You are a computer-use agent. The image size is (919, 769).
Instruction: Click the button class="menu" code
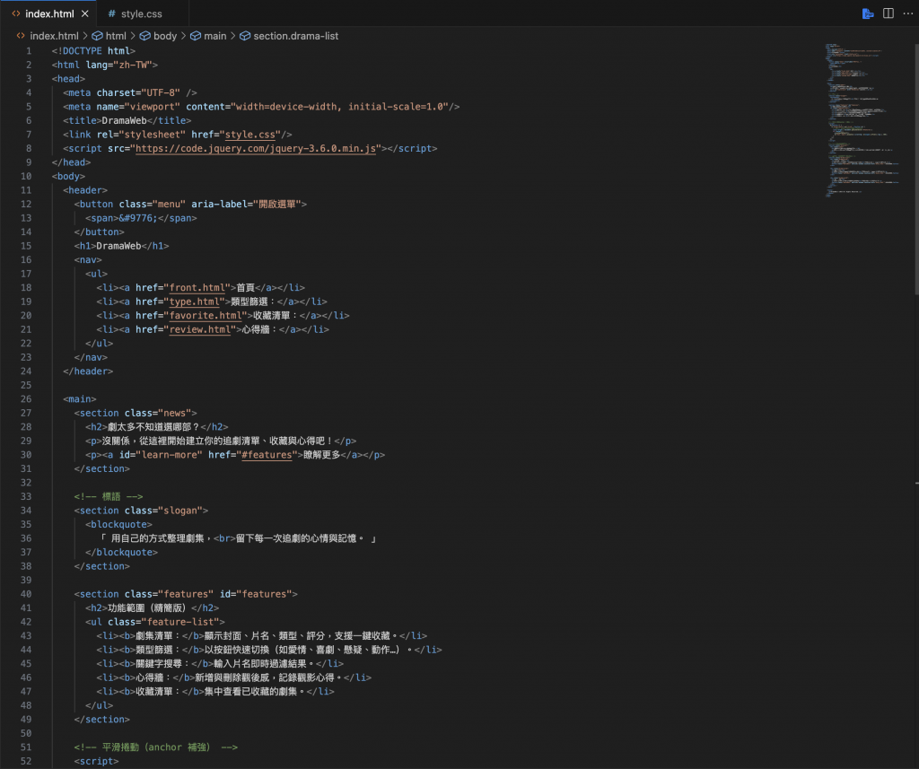click(190, 204)
